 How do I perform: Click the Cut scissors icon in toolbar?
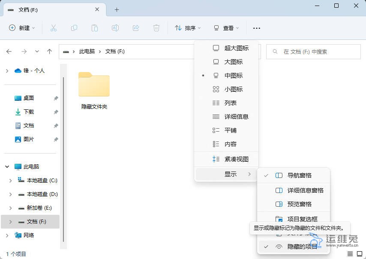pos(54,28)
